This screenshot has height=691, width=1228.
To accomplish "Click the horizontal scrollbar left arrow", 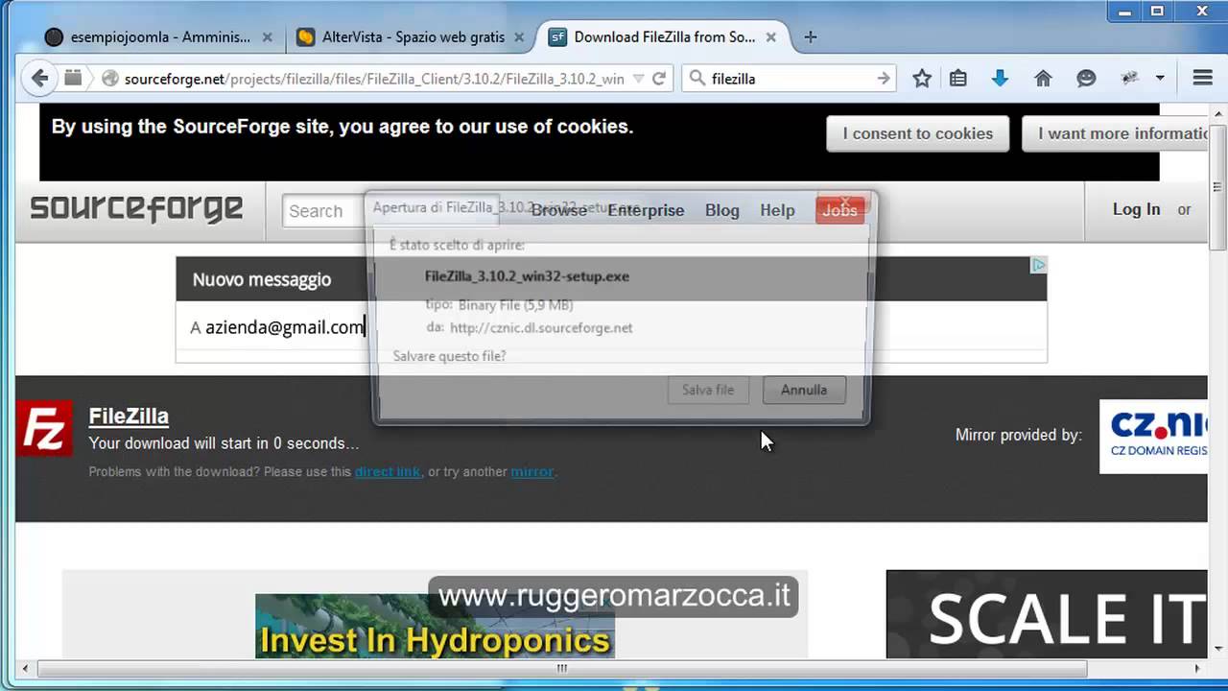I will pos(24,668).
